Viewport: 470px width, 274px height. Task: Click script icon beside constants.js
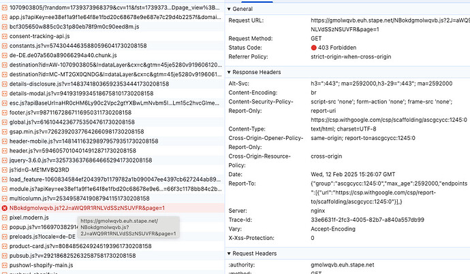point(5,46)
